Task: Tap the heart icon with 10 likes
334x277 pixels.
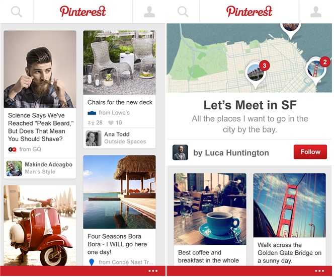Action: click(111, 122)
